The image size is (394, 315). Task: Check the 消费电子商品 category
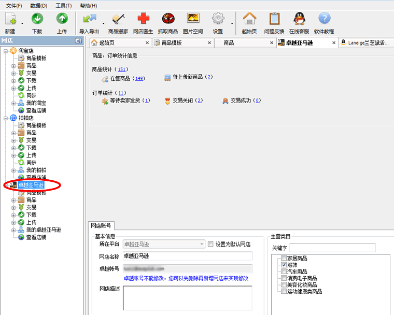click(284, 278)
